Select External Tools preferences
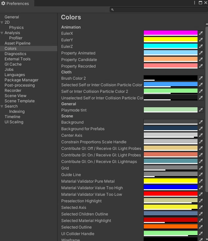The image size is (208, 241). coord(17,59)
